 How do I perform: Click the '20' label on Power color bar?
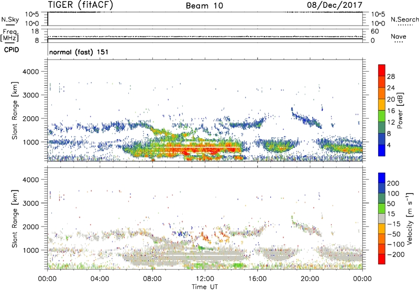click(x=391, y=99)
